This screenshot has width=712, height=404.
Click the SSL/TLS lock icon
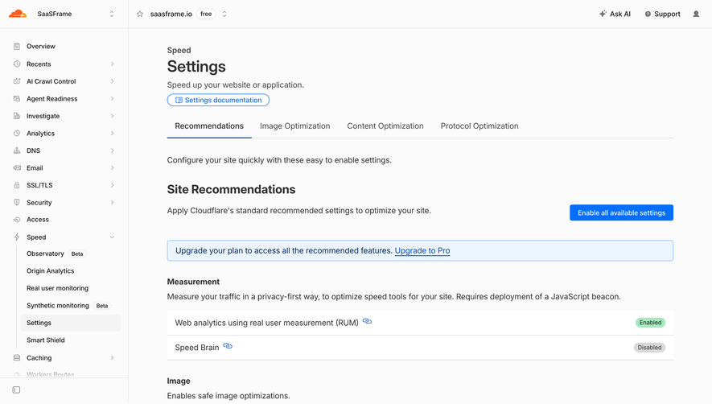(x=17, y=185)
